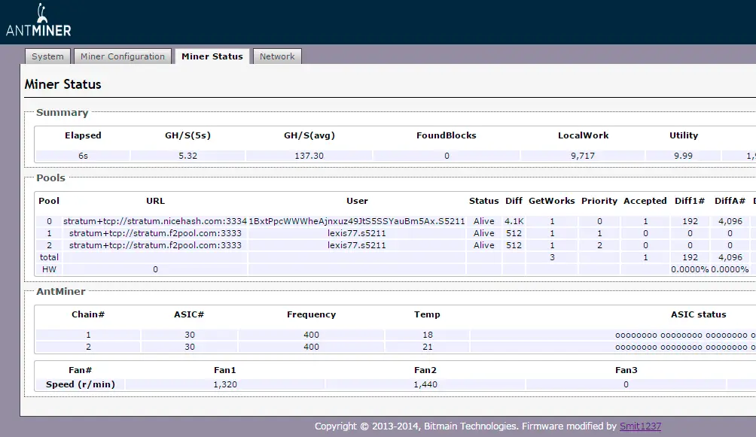Click the GH/S(avg) value 137.30

(309, 156)
